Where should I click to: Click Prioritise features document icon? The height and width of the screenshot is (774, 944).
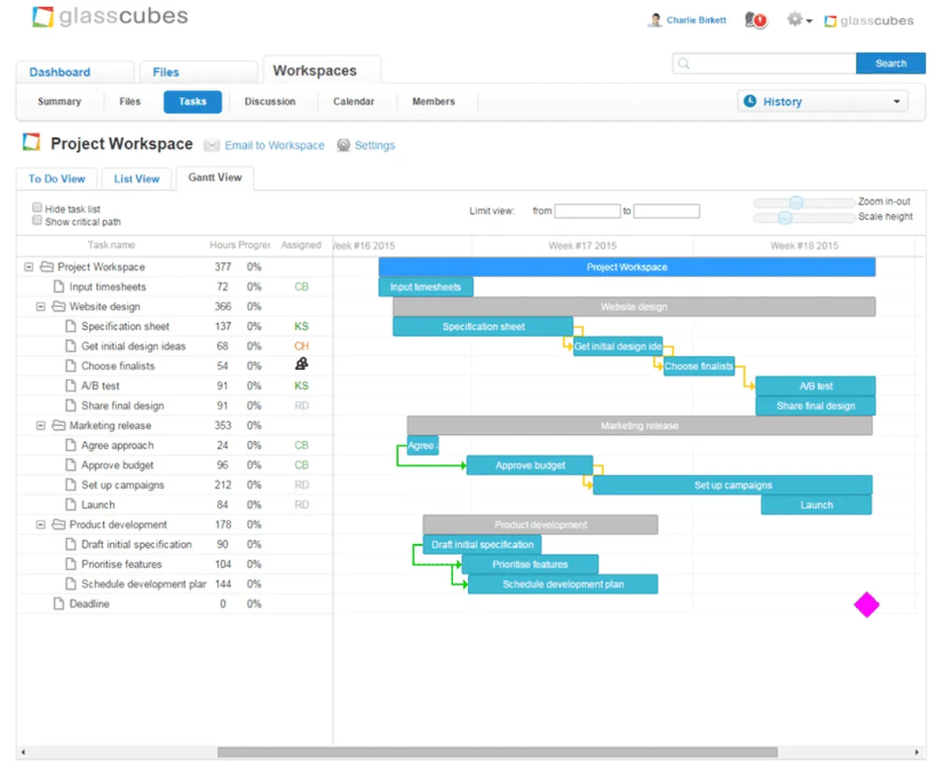(70, 564)
